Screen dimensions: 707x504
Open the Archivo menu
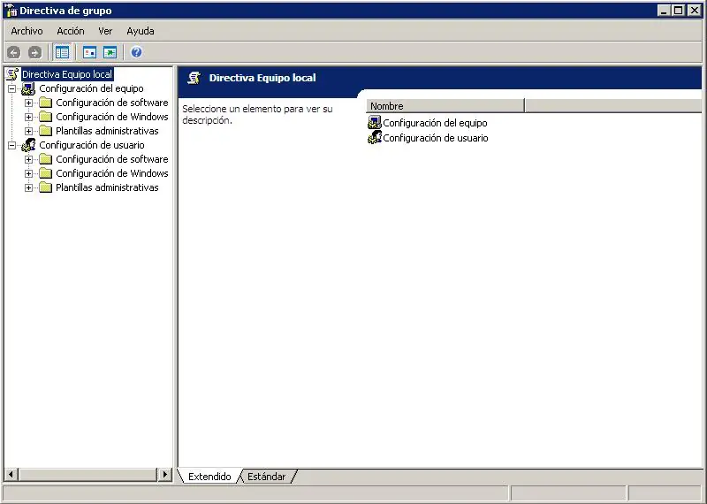click(x=27, y=31)
